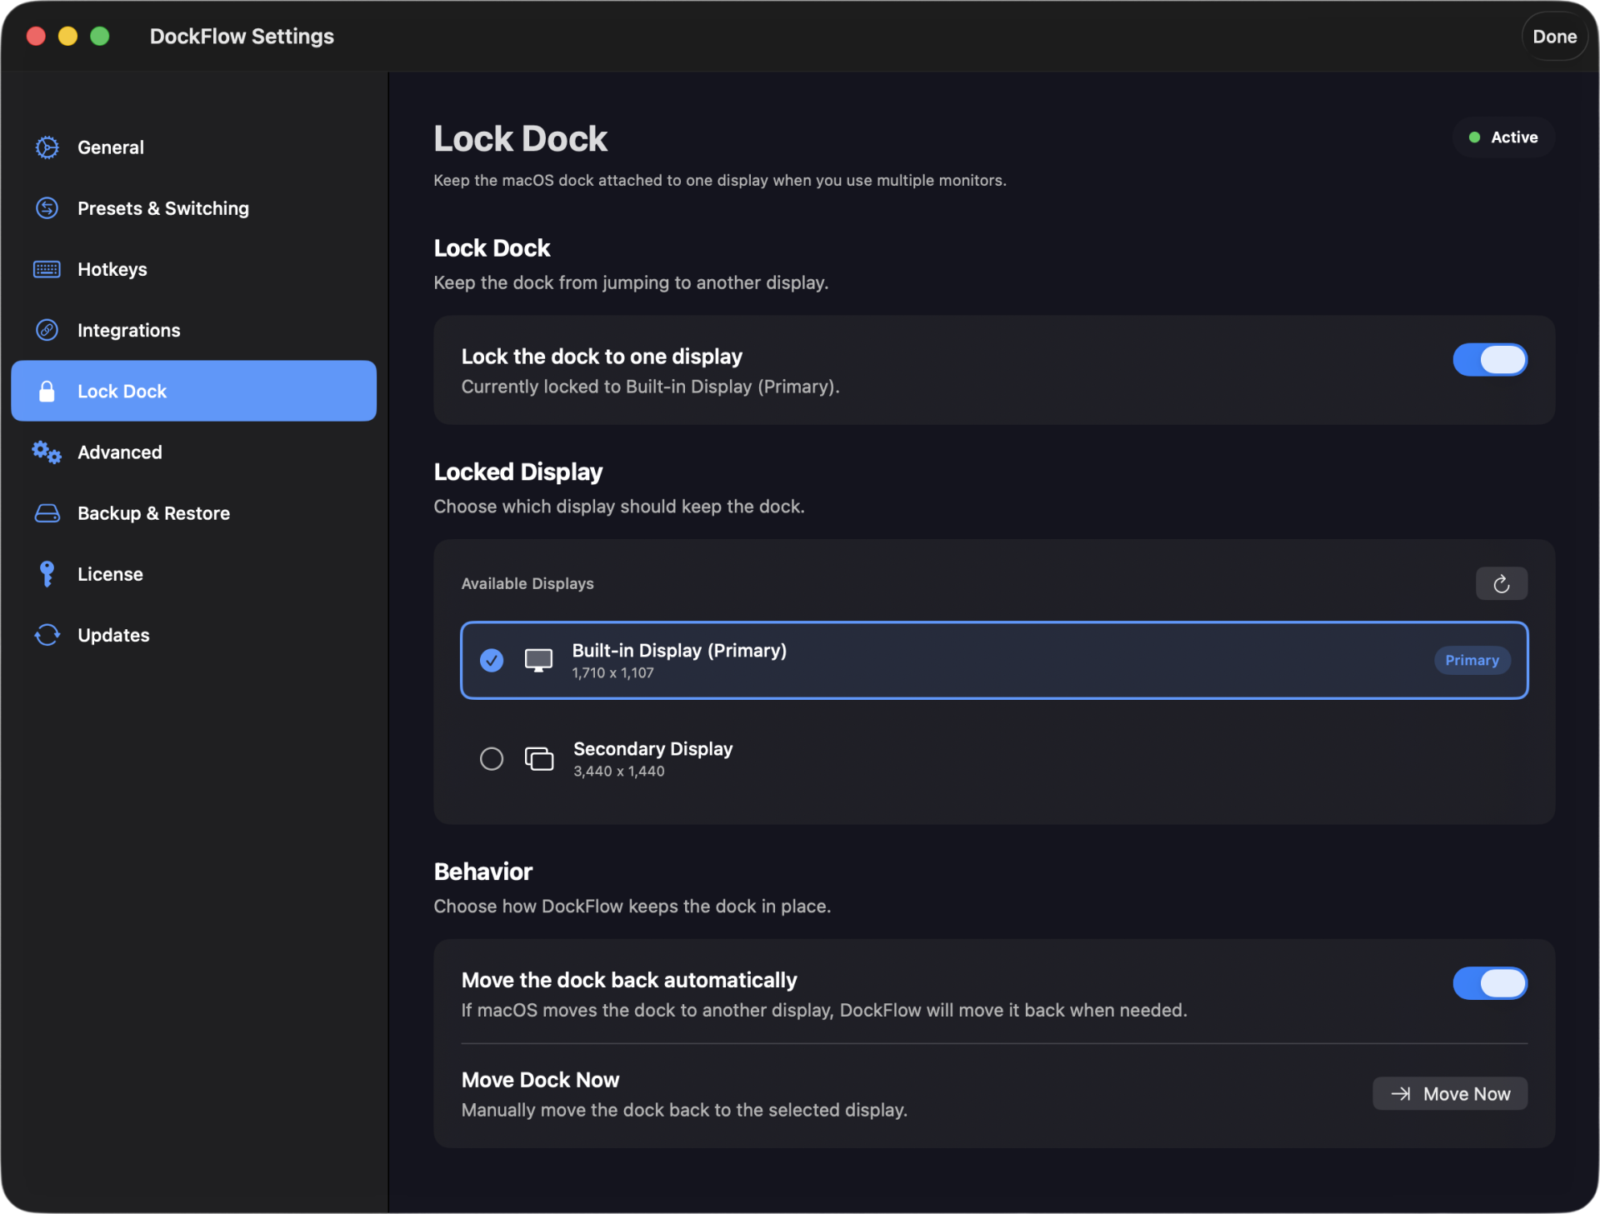
Task: Select the Secondary Display radio button
Action: (492, 759)
